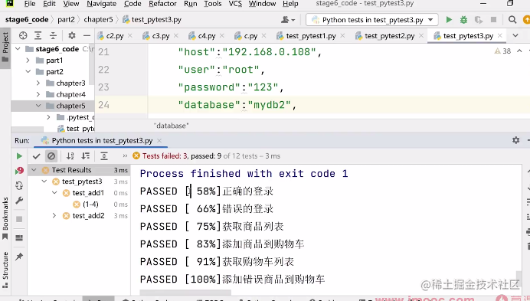Toggle Show Ignored tests filter

point(51,156)
